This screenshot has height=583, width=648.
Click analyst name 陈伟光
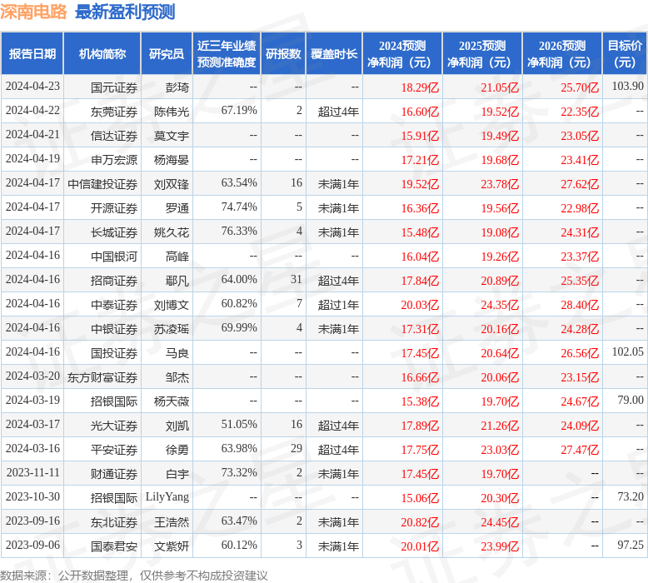[x=172, y=111]
